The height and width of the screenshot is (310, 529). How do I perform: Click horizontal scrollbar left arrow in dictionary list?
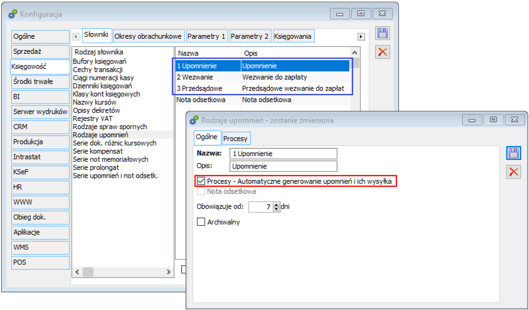(77, 272)
